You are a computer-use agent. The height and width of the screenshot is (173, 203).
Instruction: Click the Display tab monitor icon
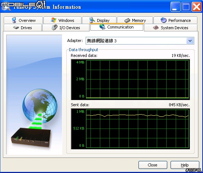92,20
